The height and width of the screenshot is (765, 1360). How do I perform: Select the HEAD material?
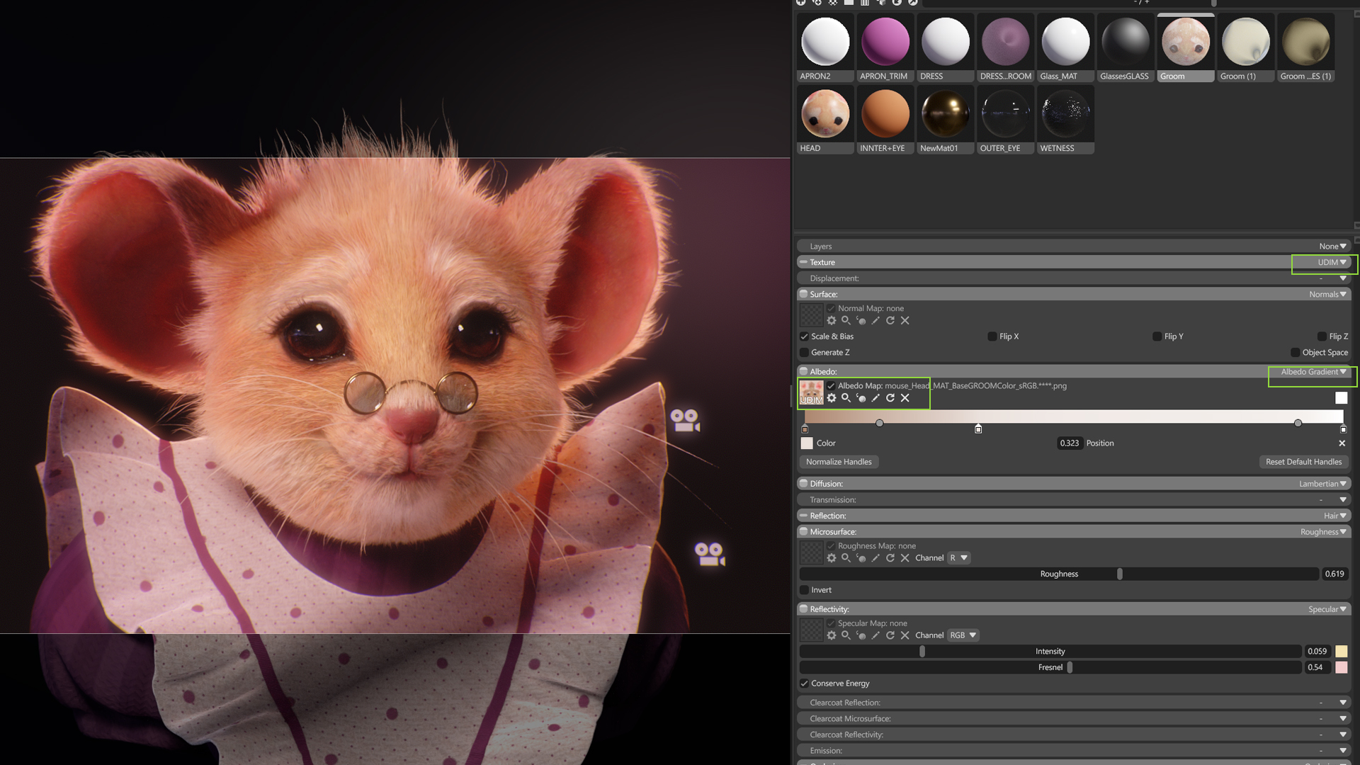point(825,115)
